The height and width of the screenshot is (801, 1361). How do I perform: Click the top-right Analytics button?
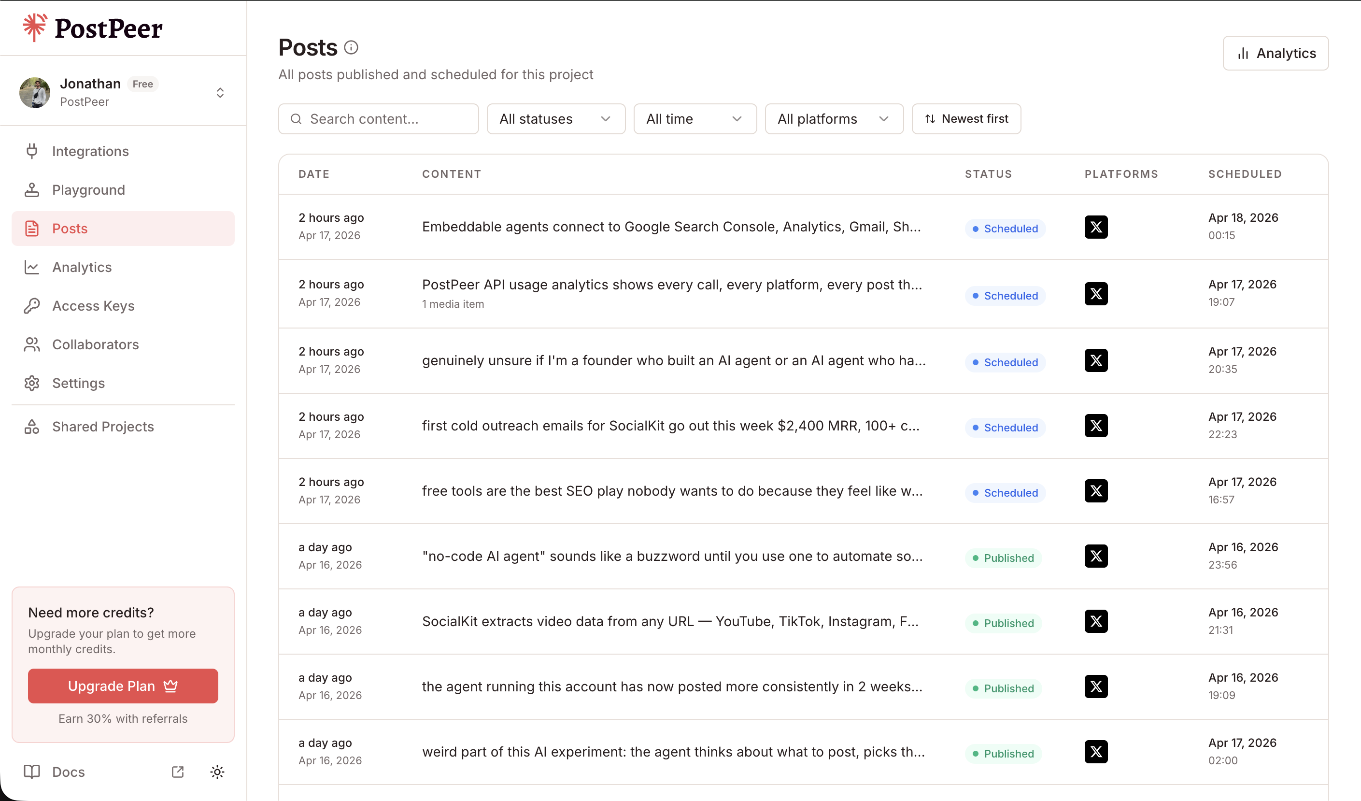[1275, 53]
